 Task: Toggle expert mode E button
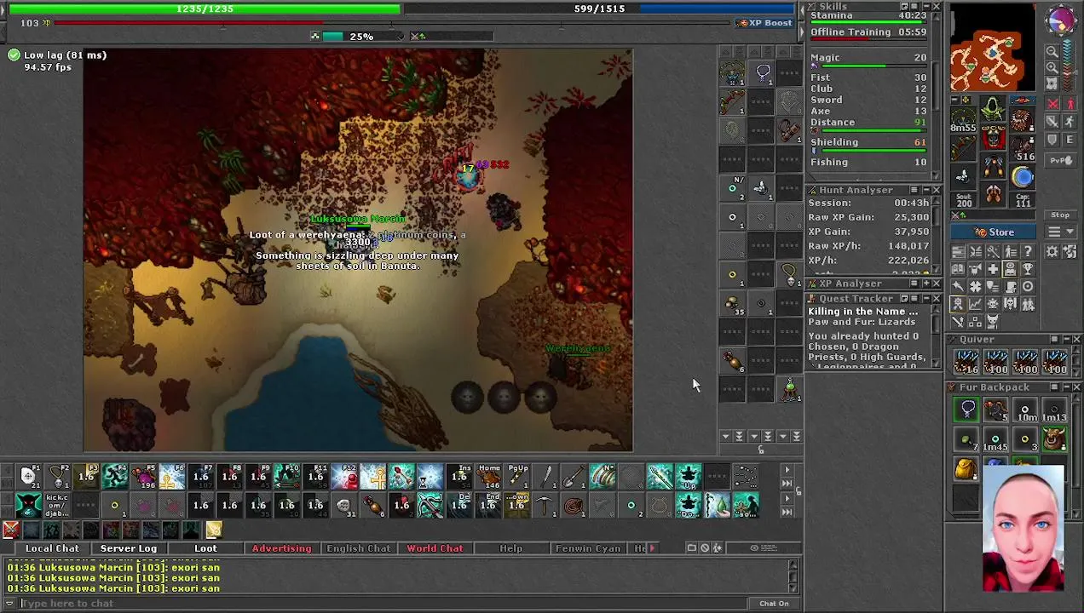click(1070, 140)
